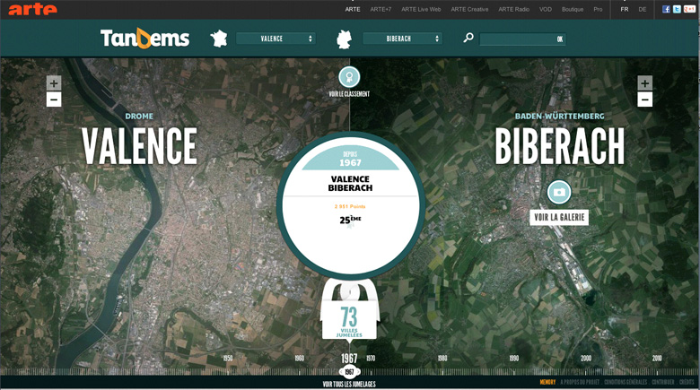This screenshot has height=390, width=700.
Task: Open Pro menu item
Action: point(599,9)
